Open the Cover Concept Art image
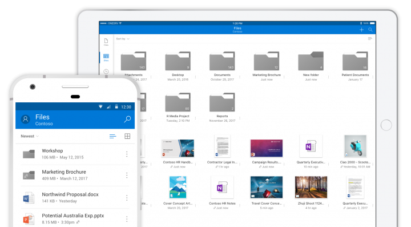The width and height of the screenshot is (411, 227). [178, 187]
